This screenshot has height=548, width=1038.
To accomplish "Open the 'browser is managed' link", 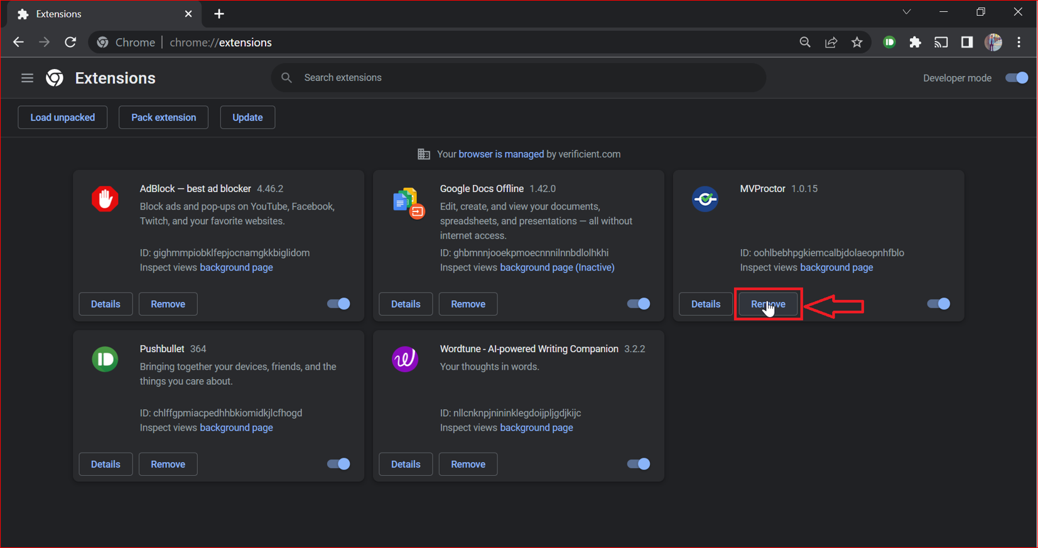I will click(501, 154).
